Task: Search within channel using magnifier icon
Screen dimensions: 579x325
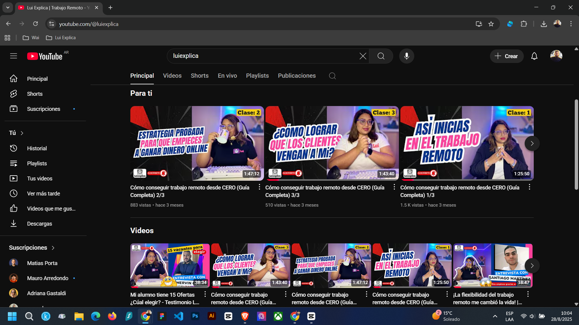Action: tap(332, 76)
